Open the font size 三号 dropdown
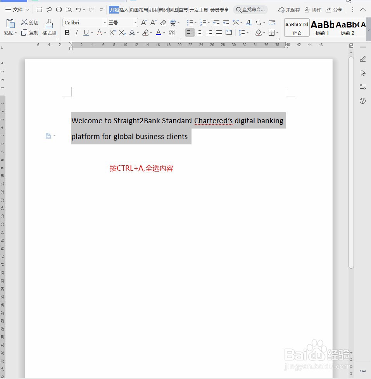371x379 pixels. click(x=135, y=23)
